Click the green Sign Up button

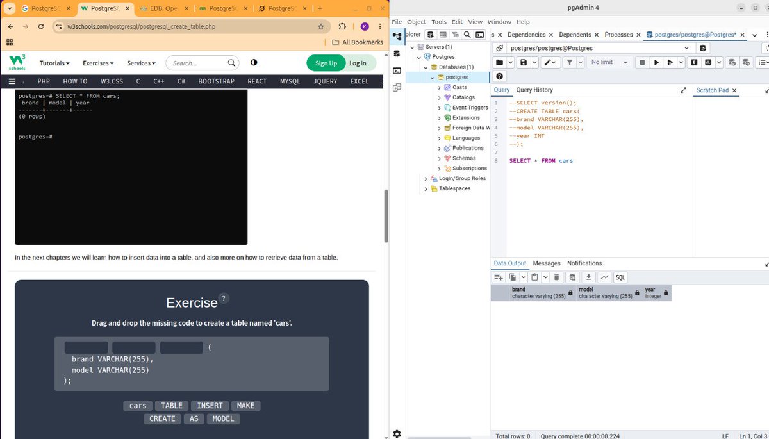[326, 63]
